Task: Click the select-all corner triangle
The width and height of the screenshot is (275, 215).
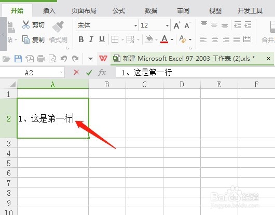Action: (x=13, y=84)
